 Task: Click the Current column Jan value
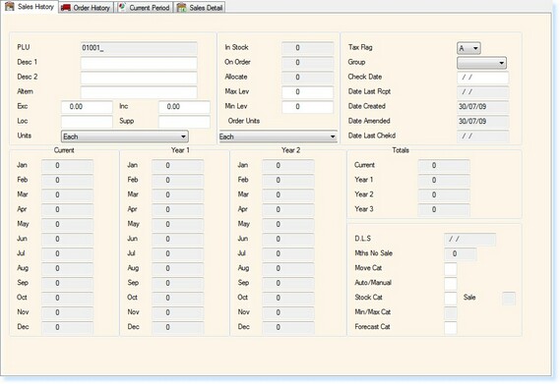pos(68,166)
